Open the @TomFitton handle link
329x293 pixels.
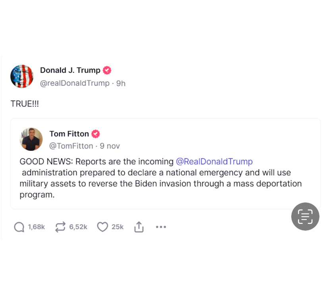pyautogui.click(x=71, y=146)
